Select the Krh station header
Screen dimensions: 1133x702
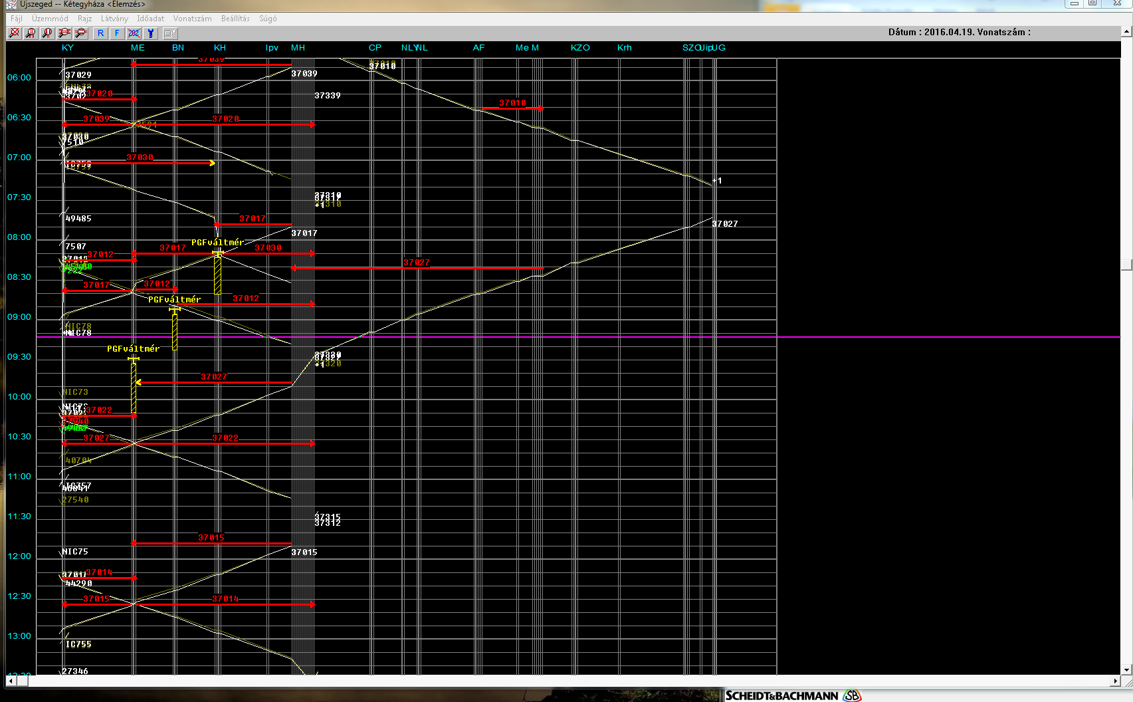coord(624,48)
